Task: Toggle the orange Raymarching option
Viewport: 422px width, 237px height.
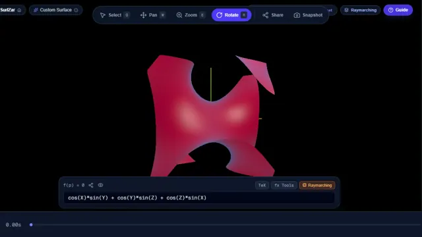Action: tap(317, 185)
